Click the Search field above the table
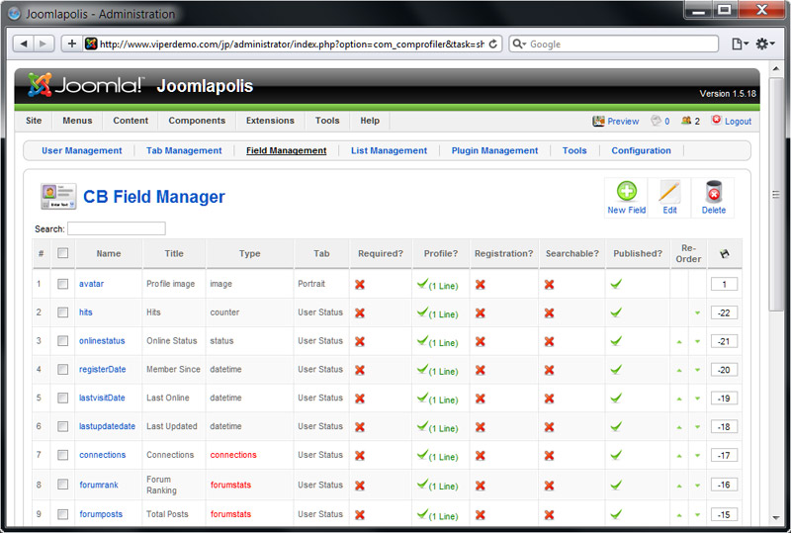Viewport: 791px width, 533px height. [x=117, y=228]
